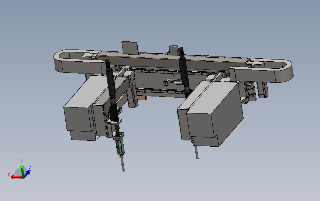Click the green Y axis of the orientation triad

[22, 171]
